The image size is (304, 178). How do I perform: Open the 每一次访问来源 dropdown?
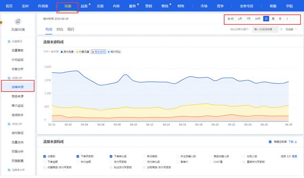265,30
